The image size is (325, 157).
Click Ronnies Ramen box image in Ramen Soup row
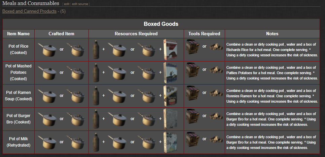(170, 96)
